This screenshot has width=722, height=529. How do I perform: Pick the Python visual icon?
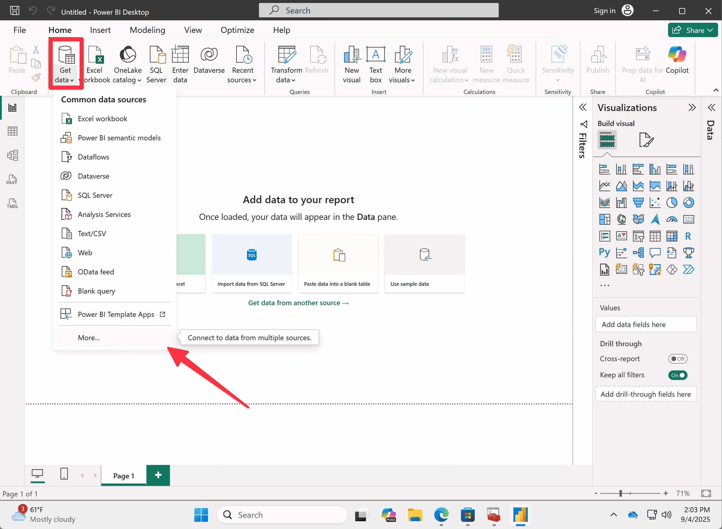coord(604,253)
